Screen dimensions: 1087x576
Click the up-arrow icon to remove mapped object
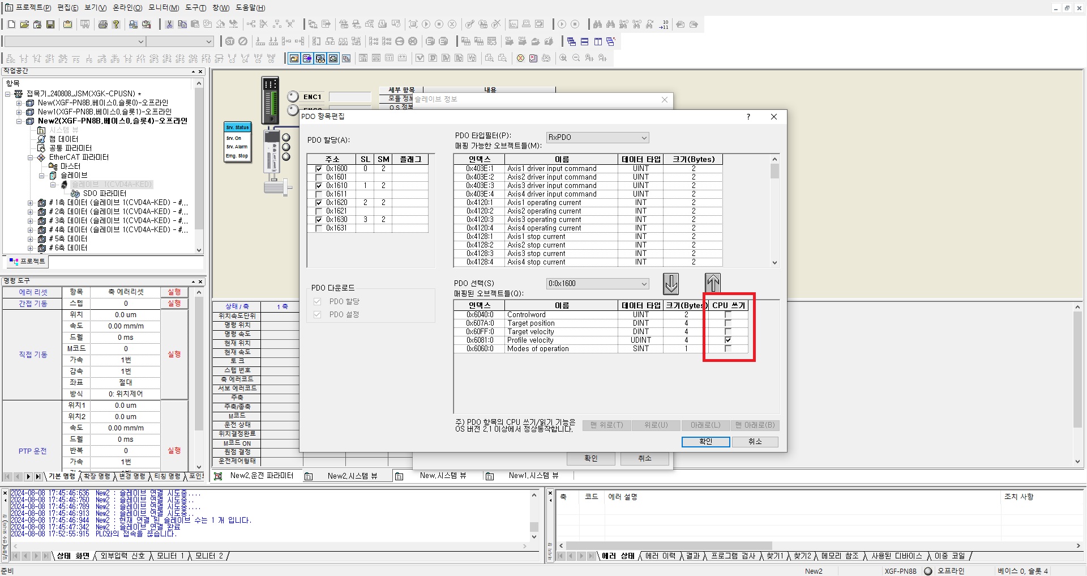click(713, 283)
